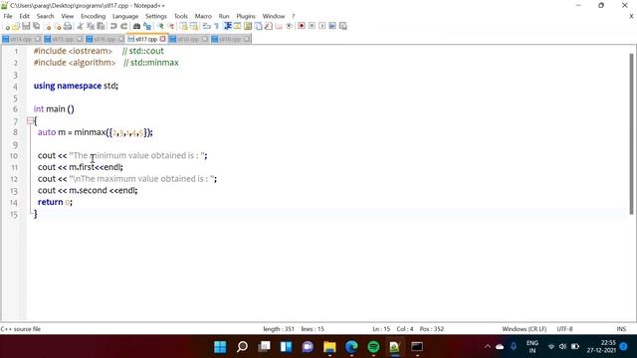The width and height of the screenshot is (637, 358).
Task: Open the ? help menu
Action: 293,16
